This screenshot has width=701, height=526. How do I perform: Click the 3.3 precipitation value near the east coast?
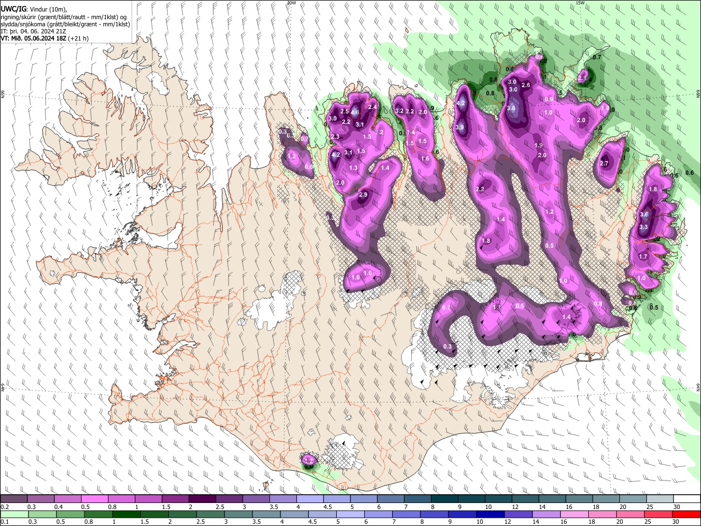[x=643, y=227]
